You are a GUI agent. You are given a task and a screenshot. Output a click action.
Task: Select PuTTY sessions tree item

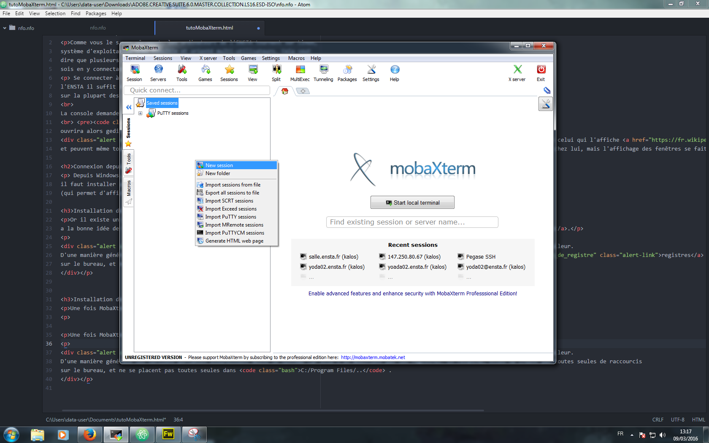(173, 113)
